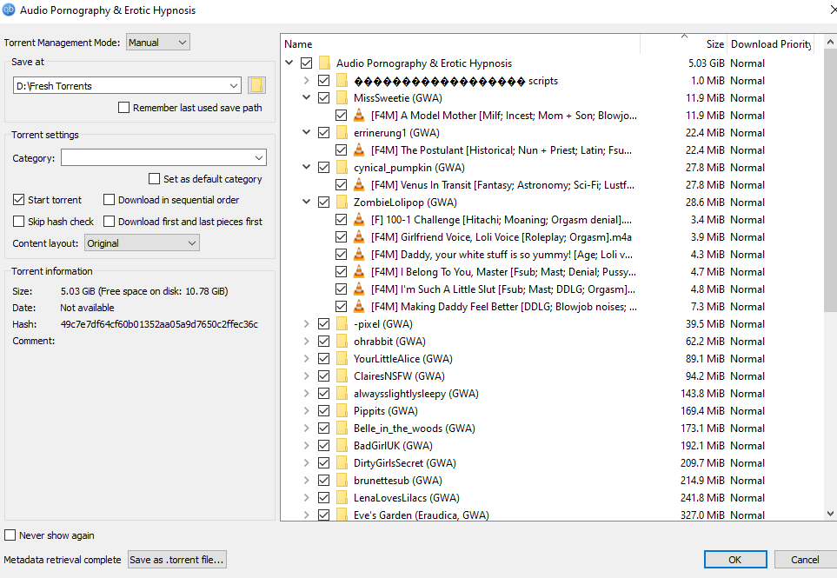Click the folder icon of BadGirlUK (GWA)
Image resolution: width=837 pixels, height=578 pixels.
pos(342,446)
